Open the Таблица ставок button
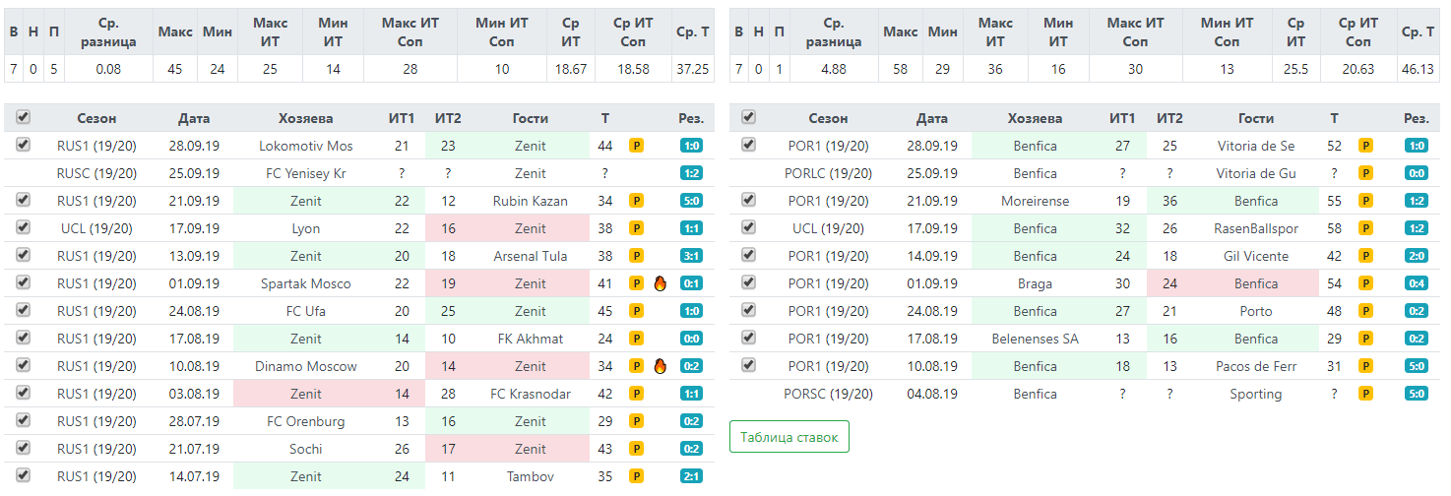 (x=789, y=437)
